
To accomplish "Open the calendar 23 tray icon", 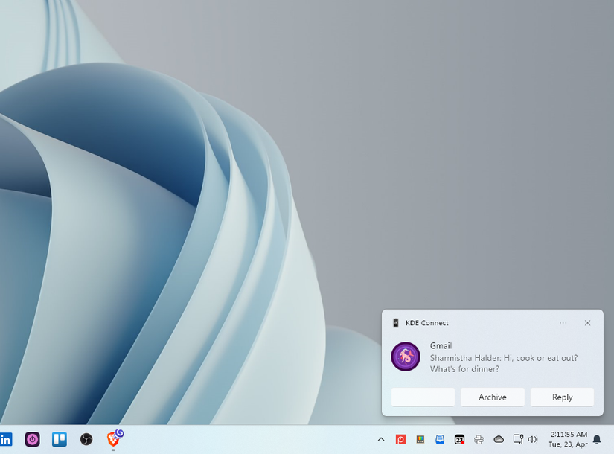I will (459, 440).
